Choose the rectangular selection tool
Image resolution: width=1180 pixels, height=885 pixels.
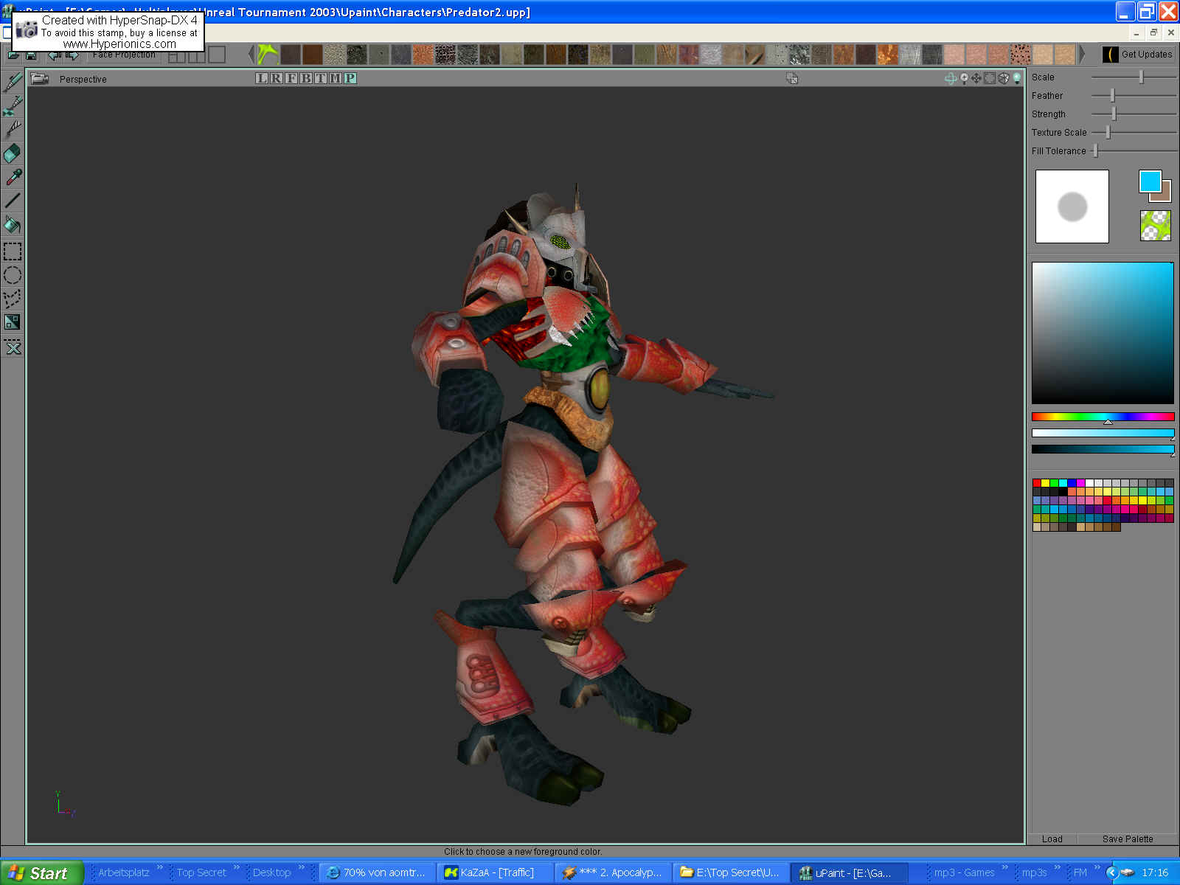(x=13, y=252)
